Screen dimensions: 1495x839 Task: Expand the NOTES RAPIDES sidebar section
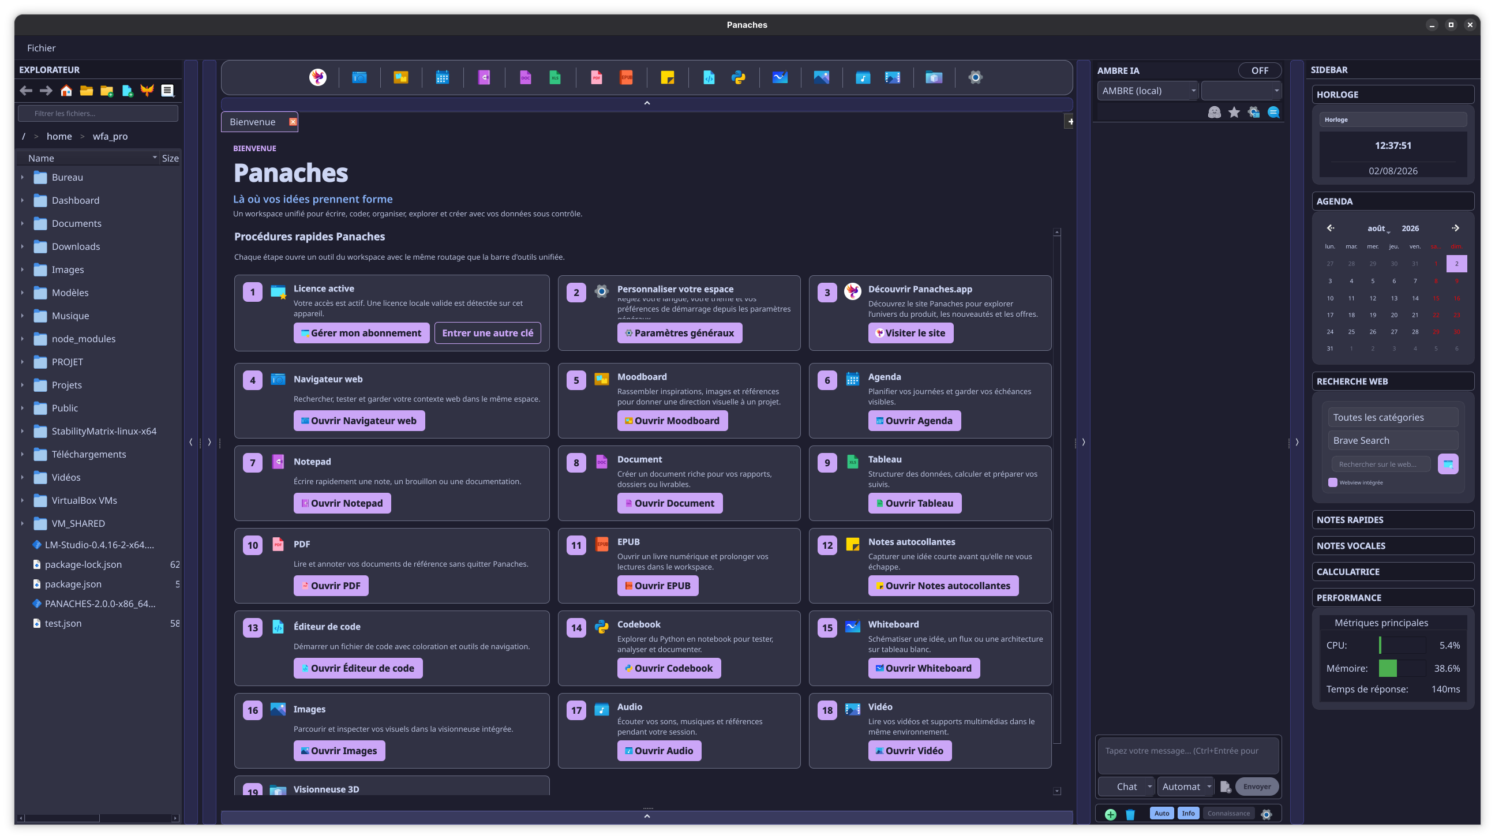point(1393,520)
